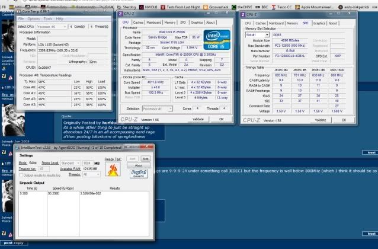Click the PayPal Donate badge in IntelBurnTest
This screenshot has height=249, width=378.
point(139,174)
